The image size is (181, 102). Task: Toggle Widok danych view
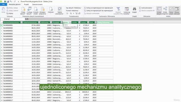coord(159,11)
